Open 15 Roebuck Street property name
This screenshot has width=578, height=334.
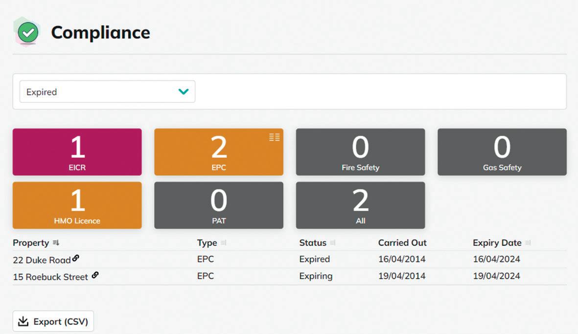[50, 277]
